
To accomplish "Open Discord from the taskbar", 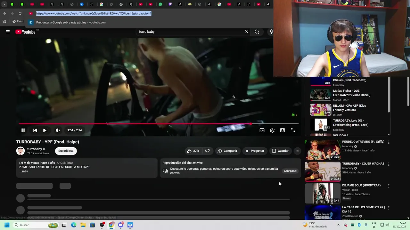I will click(121, 225).
